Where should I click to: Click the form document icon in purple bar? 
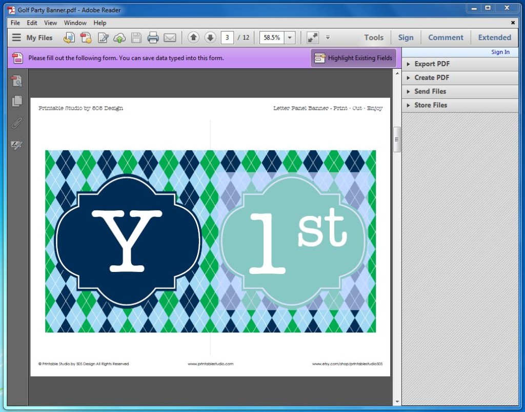pyautogui.click(x=17, y=58)
